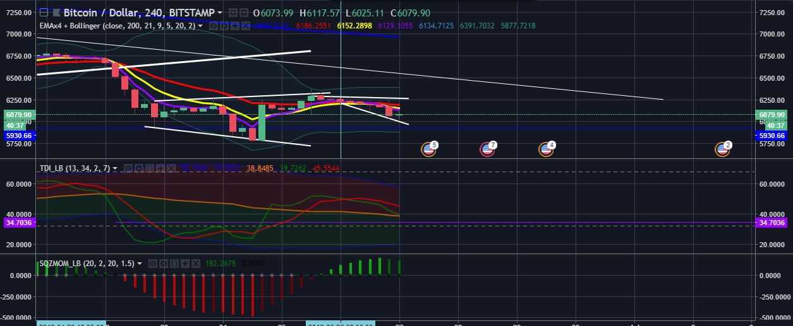The image size is (793, 326).
Task: Click the flag icon beside Bitcoin / Dollar
Action: pyautogui.click(x=57, y=13)
